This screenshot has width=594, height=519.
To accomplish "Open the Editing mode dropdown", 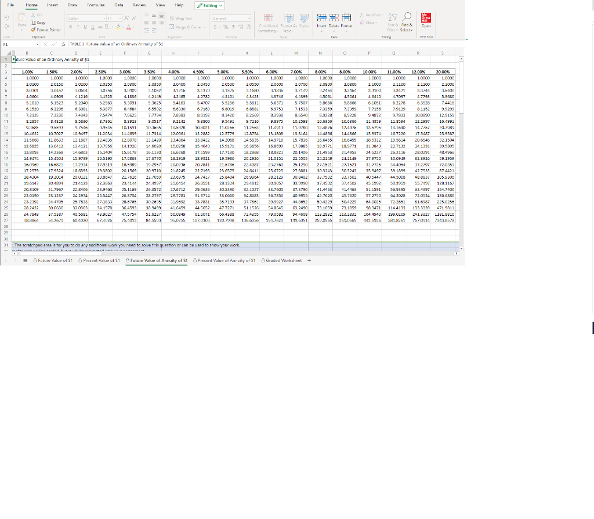I will click(209, 5).
